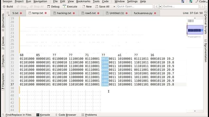
Task: Open the Window menu
Action: pyautogui.click(x=120, y=1)
